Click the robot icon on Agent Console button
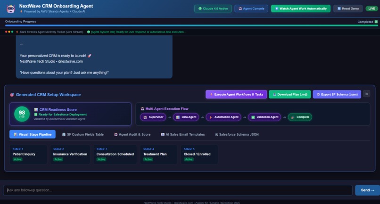Screen dimensions: 380x204 (x=240, y=8)
